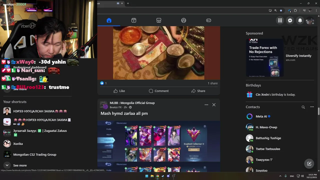Open the first Showcase image in post
Screen dimensions: 320x180
point(159,141)
